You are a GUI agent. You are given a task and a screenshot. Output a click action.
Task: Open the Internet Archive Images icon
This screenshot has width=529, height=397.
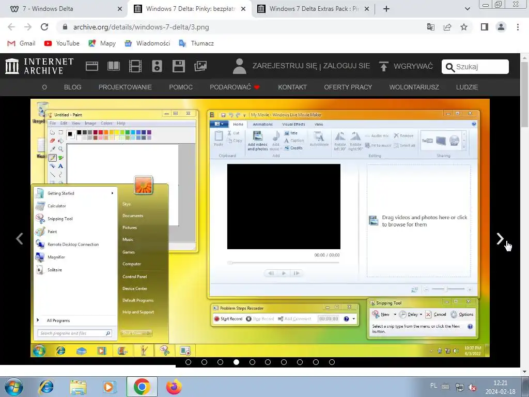tap(200, 66)
